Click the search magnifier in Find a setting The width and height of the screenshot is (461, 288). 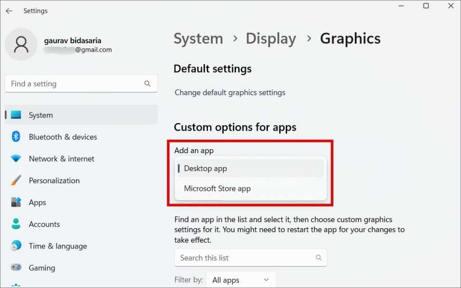tap(147, 84)
